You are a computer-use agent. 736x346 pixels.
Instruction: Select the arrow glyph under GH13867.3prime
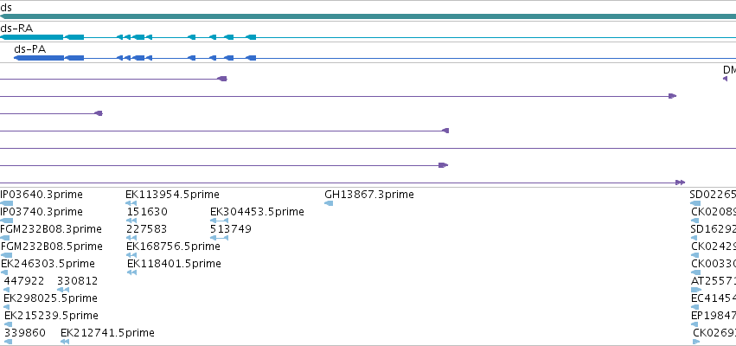pos(329,203)
